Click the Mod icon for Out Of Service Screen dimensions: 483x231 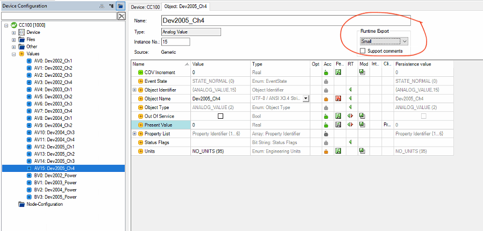pos(362,116)
